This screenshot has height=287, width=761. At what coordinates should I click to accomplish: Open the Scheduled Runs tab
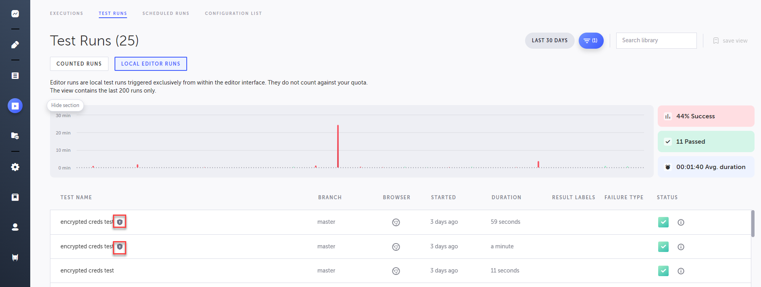pos(166,13)
